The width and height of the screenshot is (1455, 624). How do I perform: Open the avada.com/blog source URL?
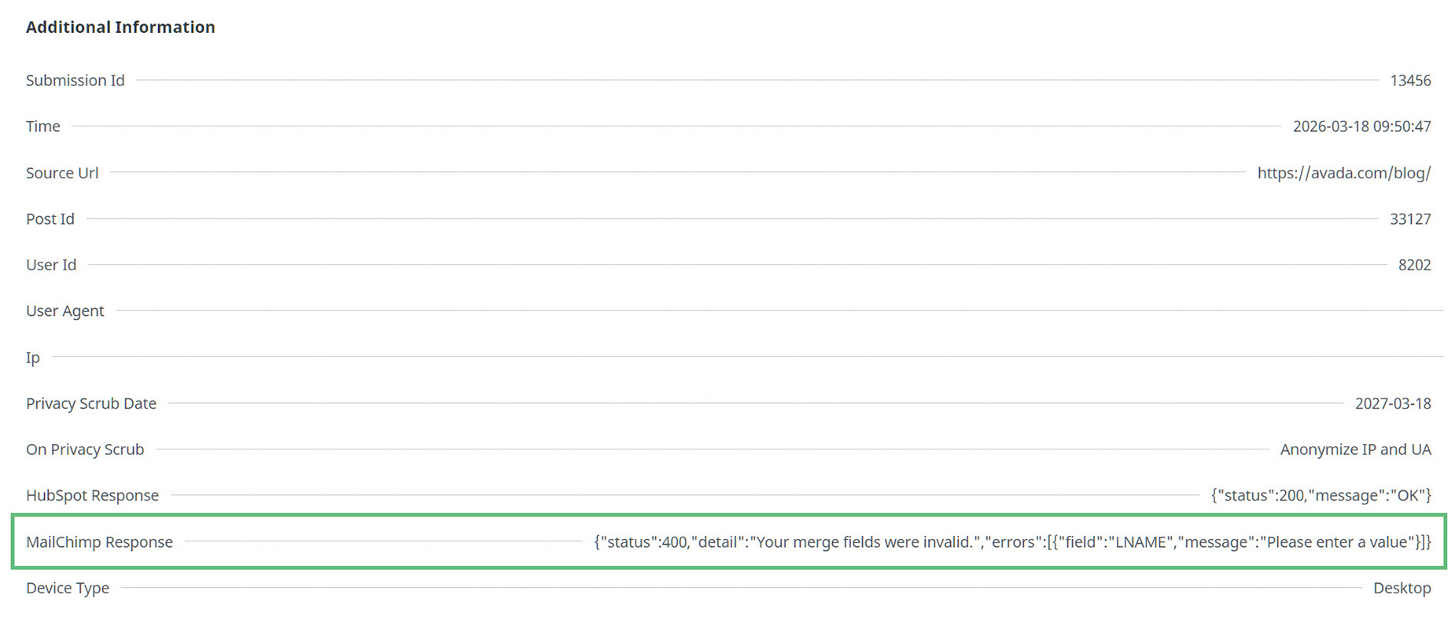point(1343,173)
